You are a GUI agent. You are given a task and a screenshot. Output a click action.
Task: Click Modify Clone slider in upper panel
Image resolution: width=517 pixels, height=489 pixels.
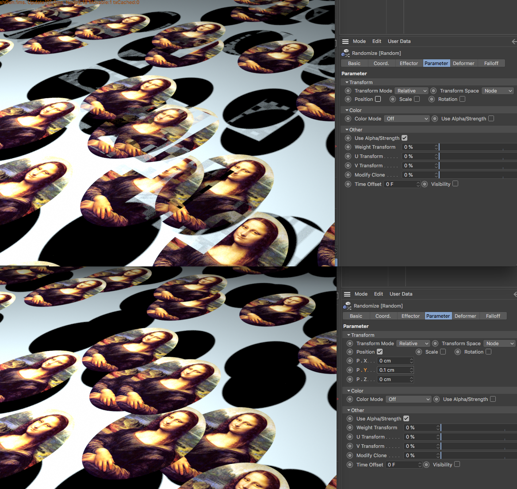(478, 175)
